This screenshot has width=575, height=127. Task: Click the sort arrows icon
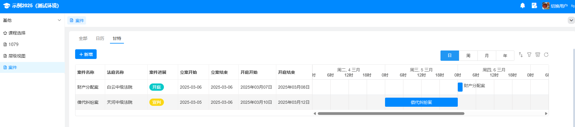tap(521, 55)
